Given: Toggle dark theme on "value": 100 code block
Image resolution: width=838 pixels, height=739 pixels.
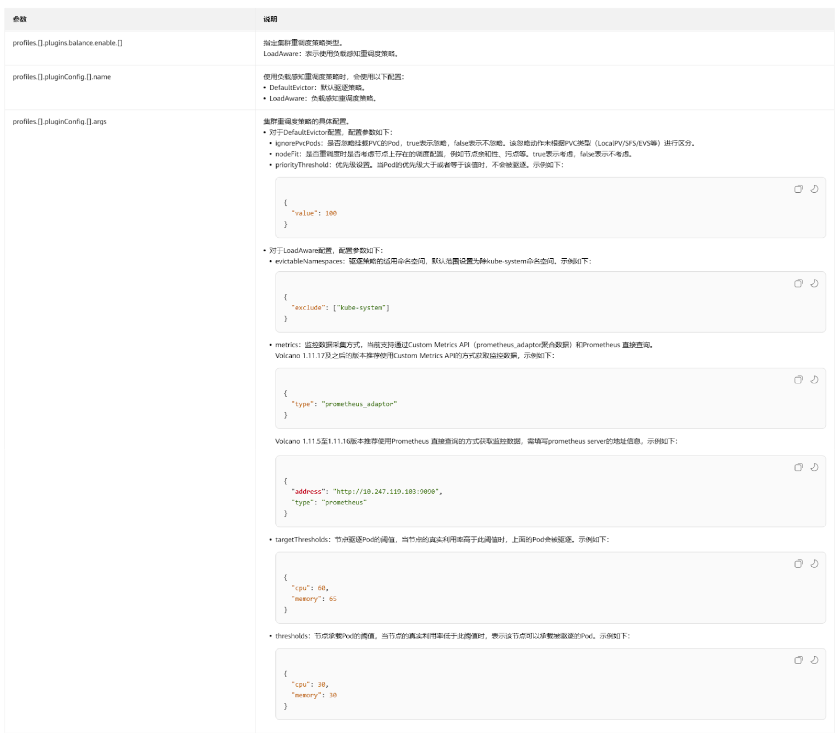Looking at the screenshot, I should pyautogui.click(x=814, y=189).
